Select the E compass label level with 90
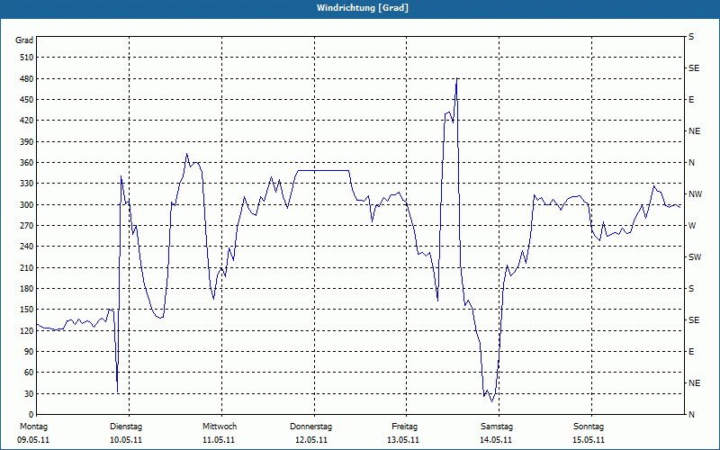Screen dimensions: 720x450 [x=691, y=351]
